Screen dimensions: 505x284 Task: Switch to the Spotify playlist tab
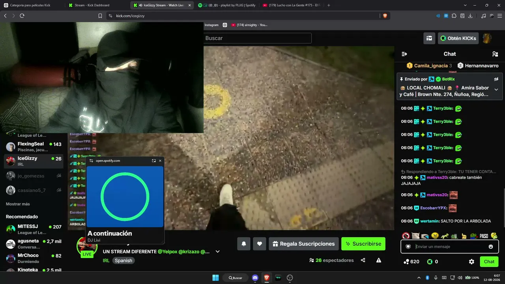click(x=226, y=5)
